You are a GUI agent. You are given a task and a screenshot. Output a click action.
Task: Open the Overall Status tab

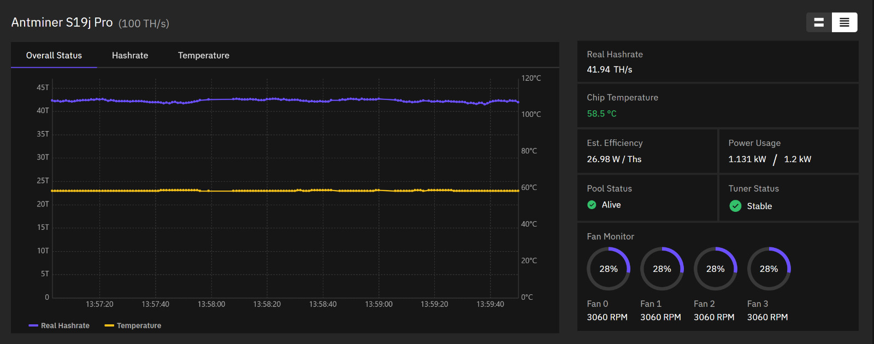(x=54, y=55)
